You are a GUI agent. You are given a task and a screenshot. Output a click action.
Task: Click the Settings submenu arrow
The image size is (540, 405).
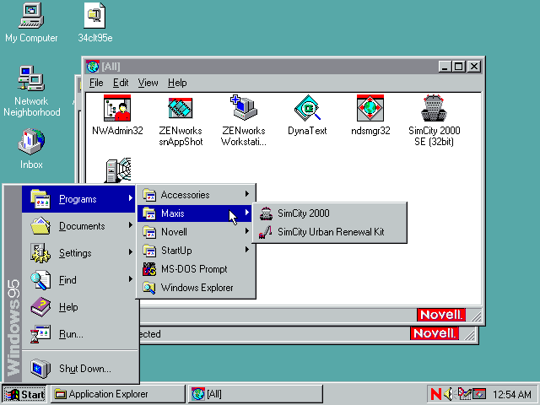click(x=131, y=252)
